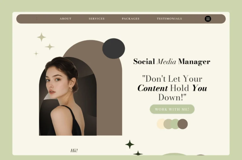Open the About menu item
The image size is (242, 160).
point(66,19)
